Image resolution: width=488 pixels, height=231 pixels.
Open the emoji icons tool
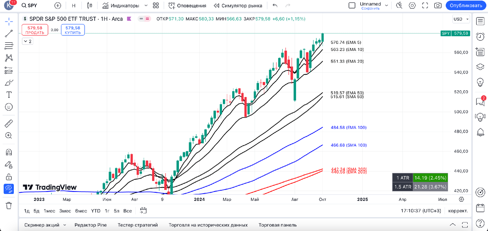pyautogui.click(x=9, y=107)
